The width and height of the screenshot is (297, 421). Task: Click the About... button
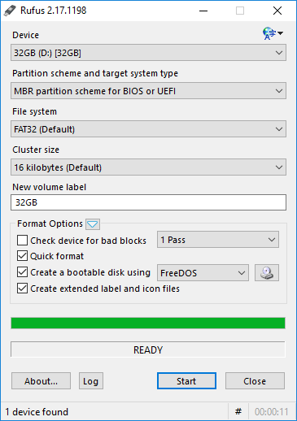click(x=41, y=381)
